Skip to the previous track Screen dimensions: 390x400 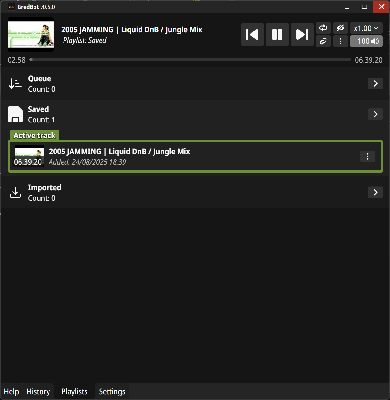252,35
